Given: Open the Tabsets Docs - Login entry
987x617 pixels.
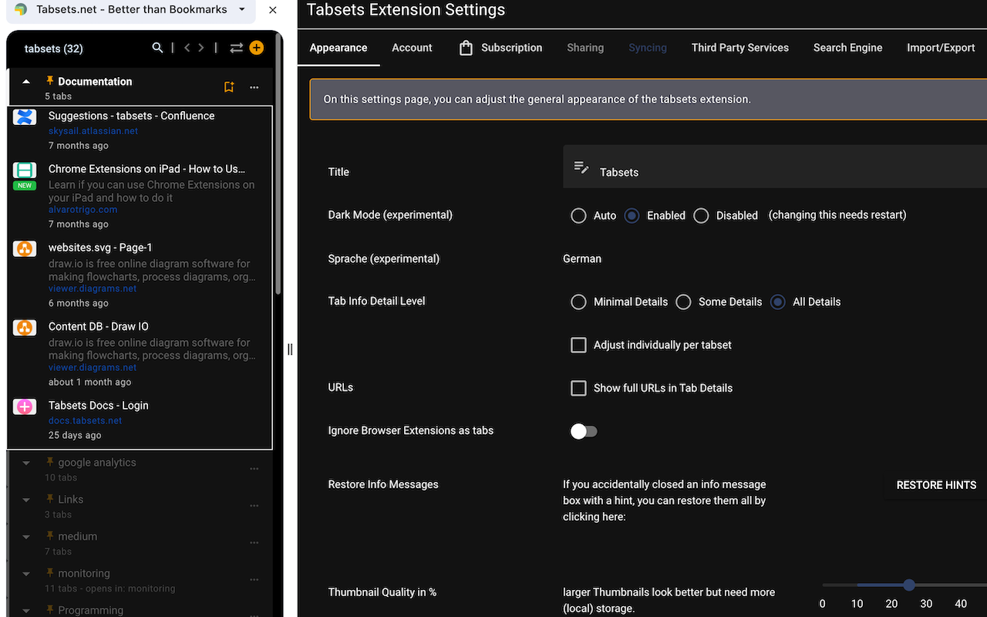Looking at the screenshot, I should [x=98, y=406].
